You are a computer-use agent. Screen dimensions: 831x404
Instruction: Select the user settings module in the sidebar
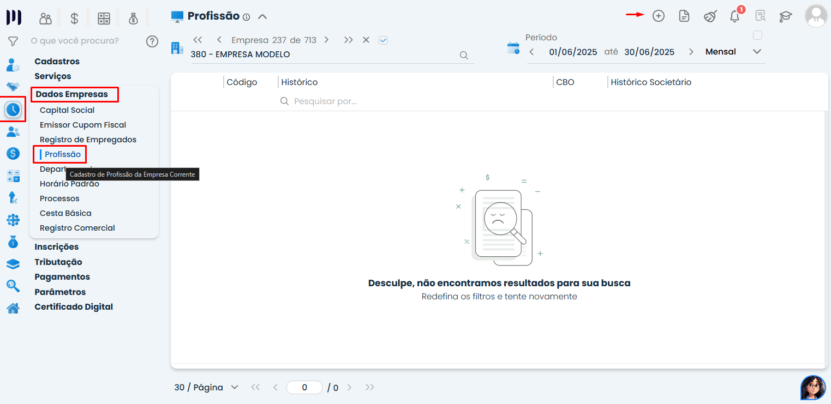(x=13, y=65)
